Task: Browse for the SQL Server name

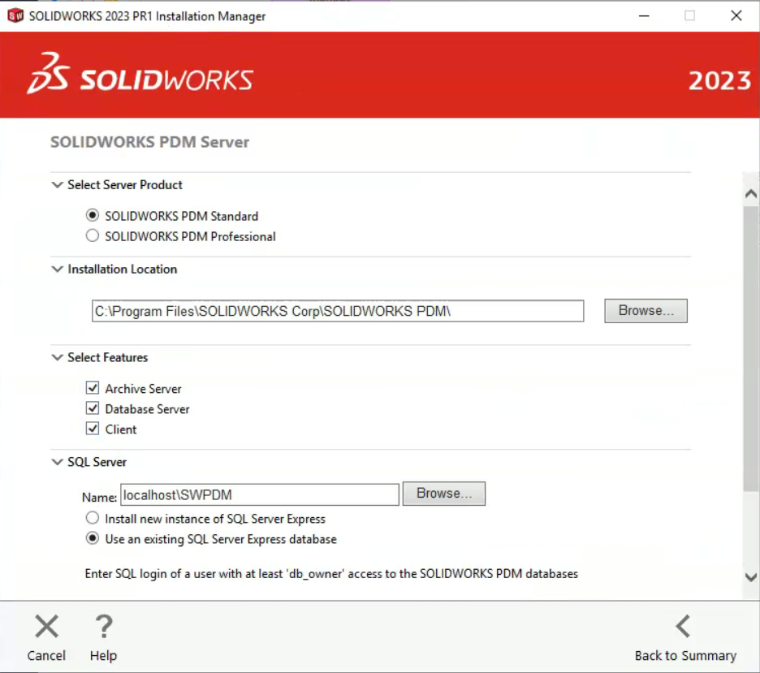Action: pyautogui.click(x=443, y=494)
